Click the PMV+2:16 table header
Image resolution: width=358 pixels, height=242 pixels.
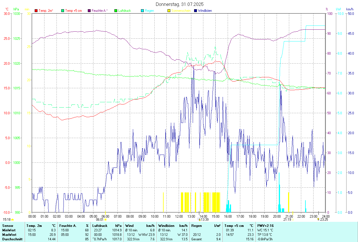pyautogui.click(x=265, y=225)
